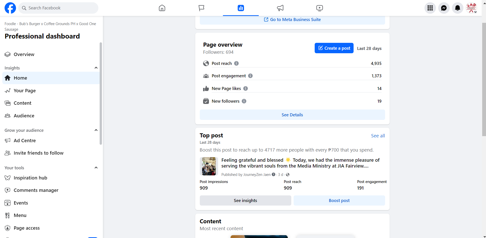
Task: Select the Professional dashboard chart icon tab
Action: click(x=241, y=8)
